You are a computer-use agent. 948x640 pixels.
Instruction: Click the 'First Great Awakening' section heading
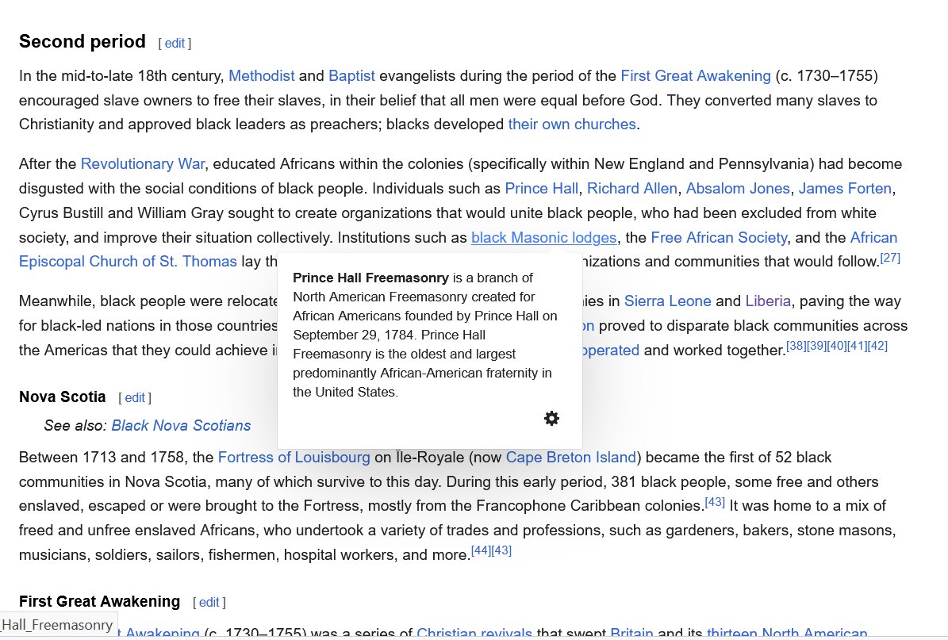[x=100, y=602]
